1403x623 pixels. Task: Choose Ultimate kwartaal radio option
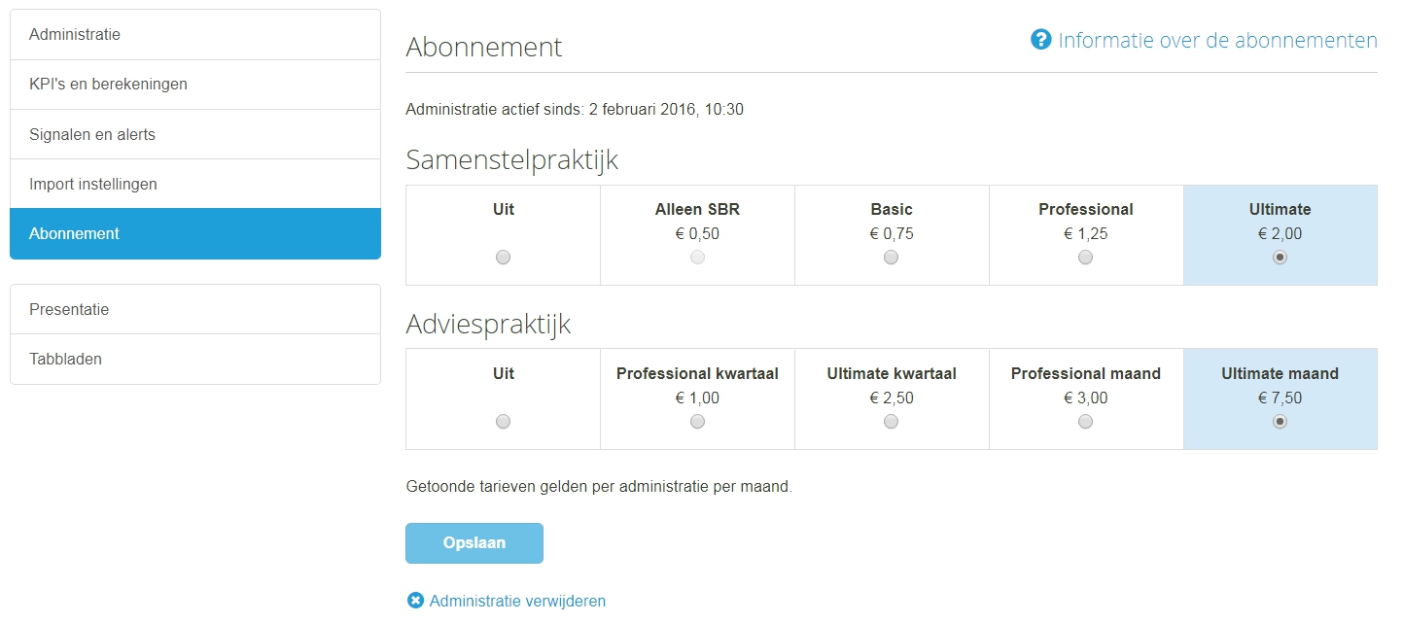[x=892, y=422]
